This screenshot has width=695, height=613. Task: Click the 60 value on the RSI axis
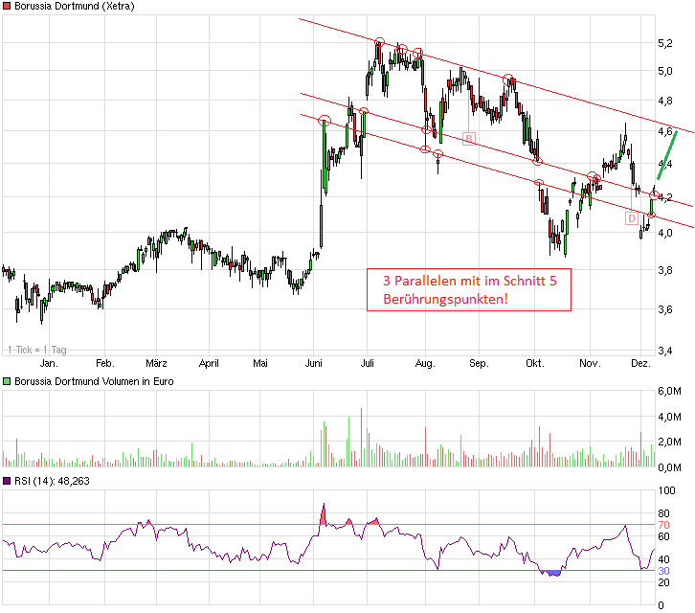(x=664, y=536)
